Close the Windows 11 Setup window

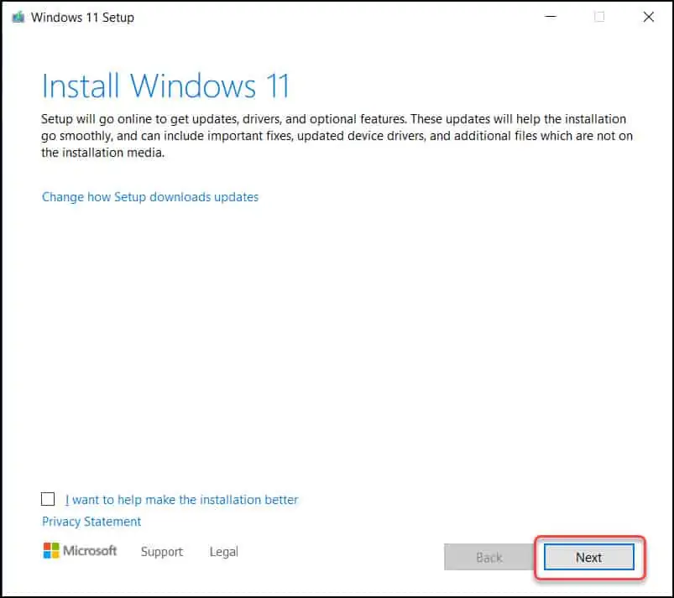tap(648, 17)
